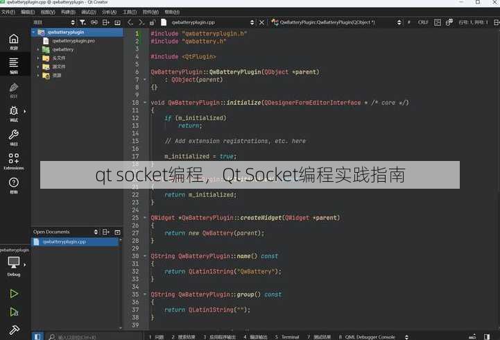The height and width of the screenshot is (340, 500).
Task: Open Debug mode bug icon
Action: 13,114
